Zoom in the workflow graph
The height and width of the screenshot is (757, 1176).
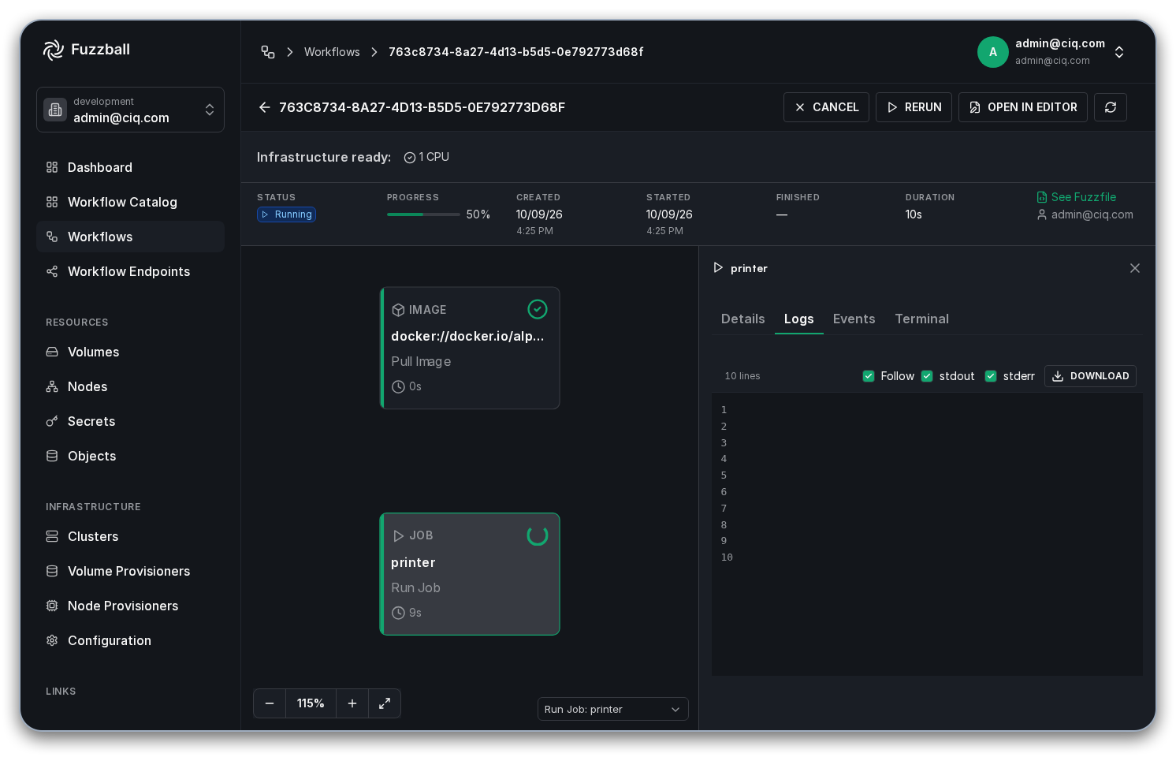352,703
